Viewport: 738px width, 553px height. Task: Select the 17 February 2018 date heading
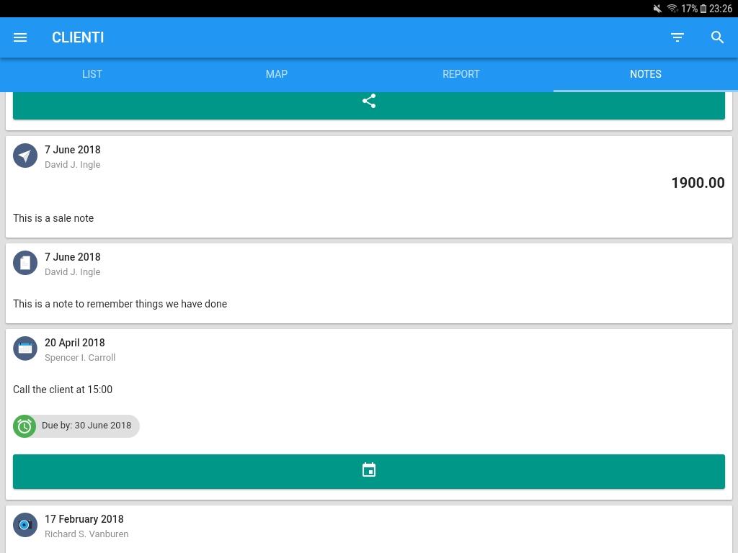tap(84, 518)
